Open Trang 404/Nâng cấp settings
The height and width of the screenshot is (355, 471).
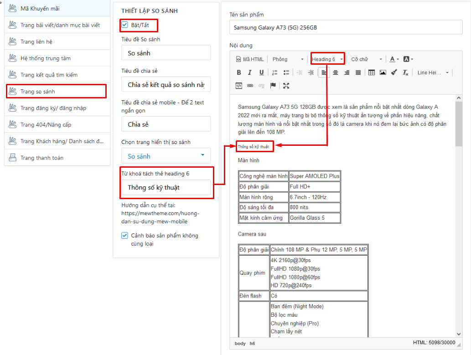tap(57, 124)
